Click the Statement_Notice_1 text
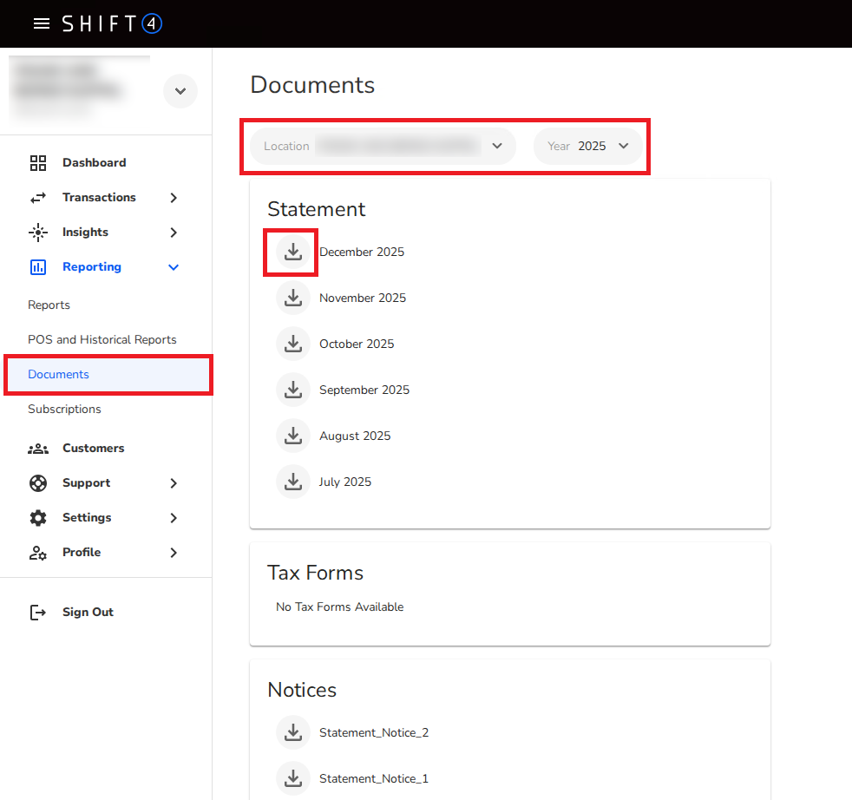 tap(374, 779)
